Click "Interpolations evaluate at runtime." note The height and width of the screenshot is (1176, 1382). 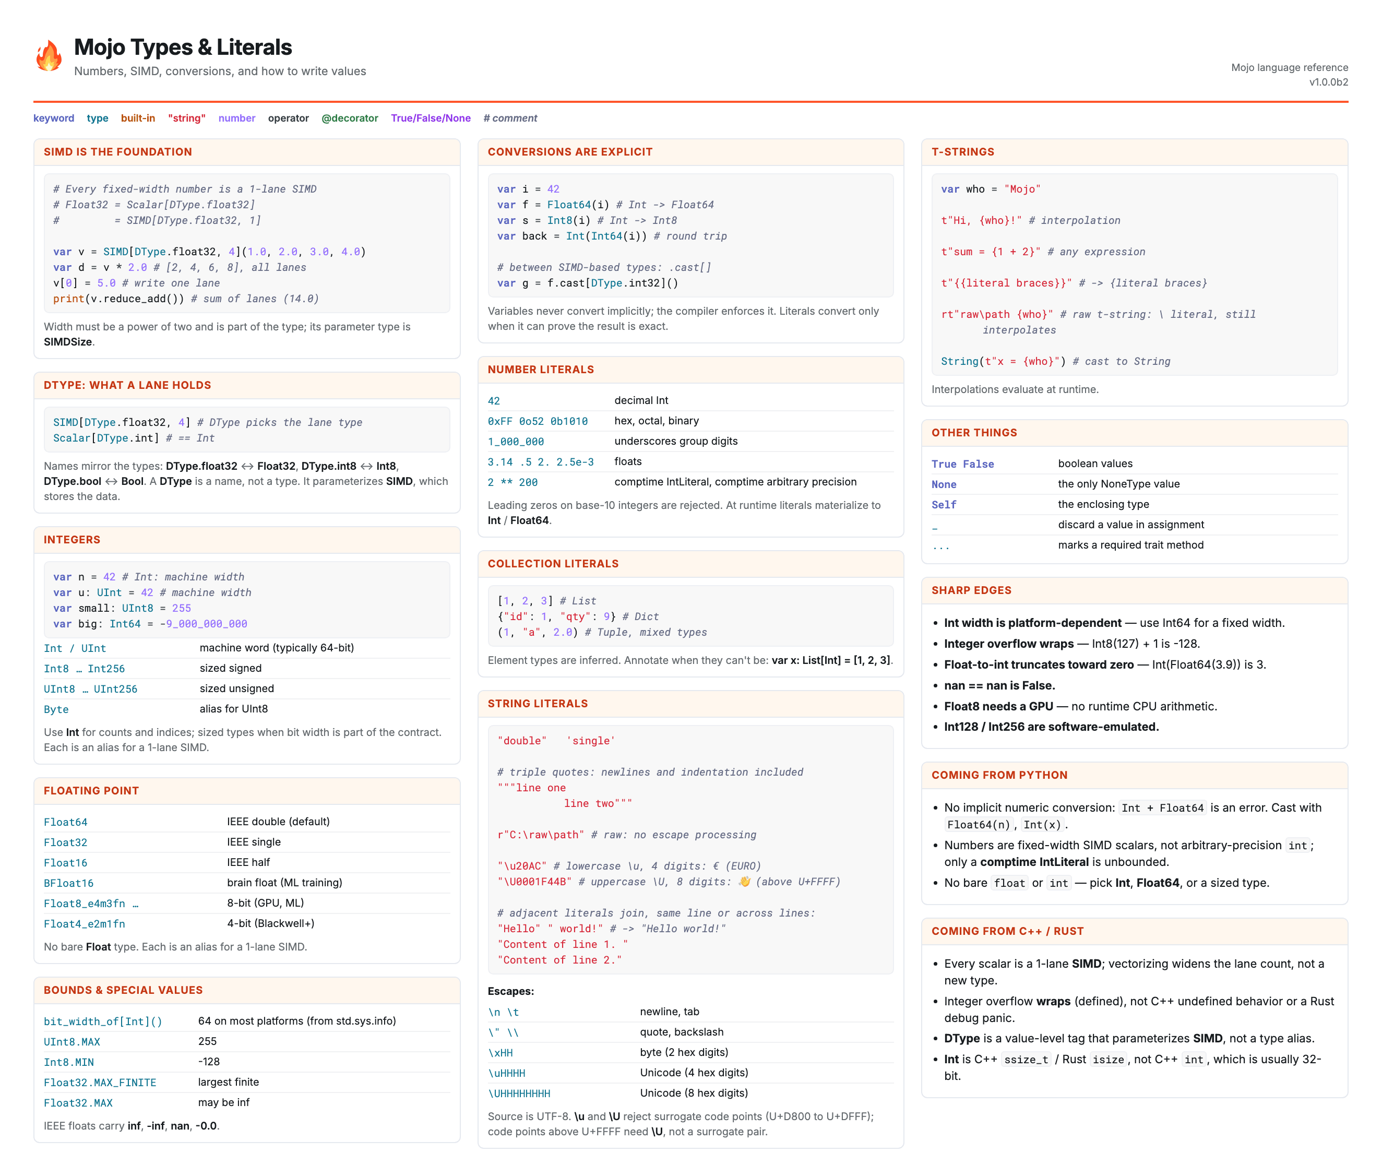click(x=1015, y=389)
